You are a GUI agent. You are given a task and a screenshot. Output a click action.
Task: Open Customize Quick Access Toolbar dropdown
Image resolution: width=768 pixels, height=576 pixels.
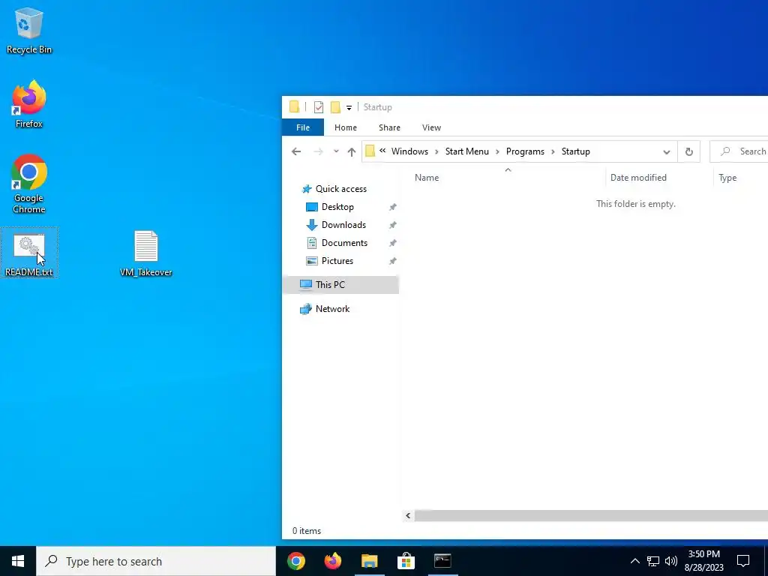(x=349, y=107)
